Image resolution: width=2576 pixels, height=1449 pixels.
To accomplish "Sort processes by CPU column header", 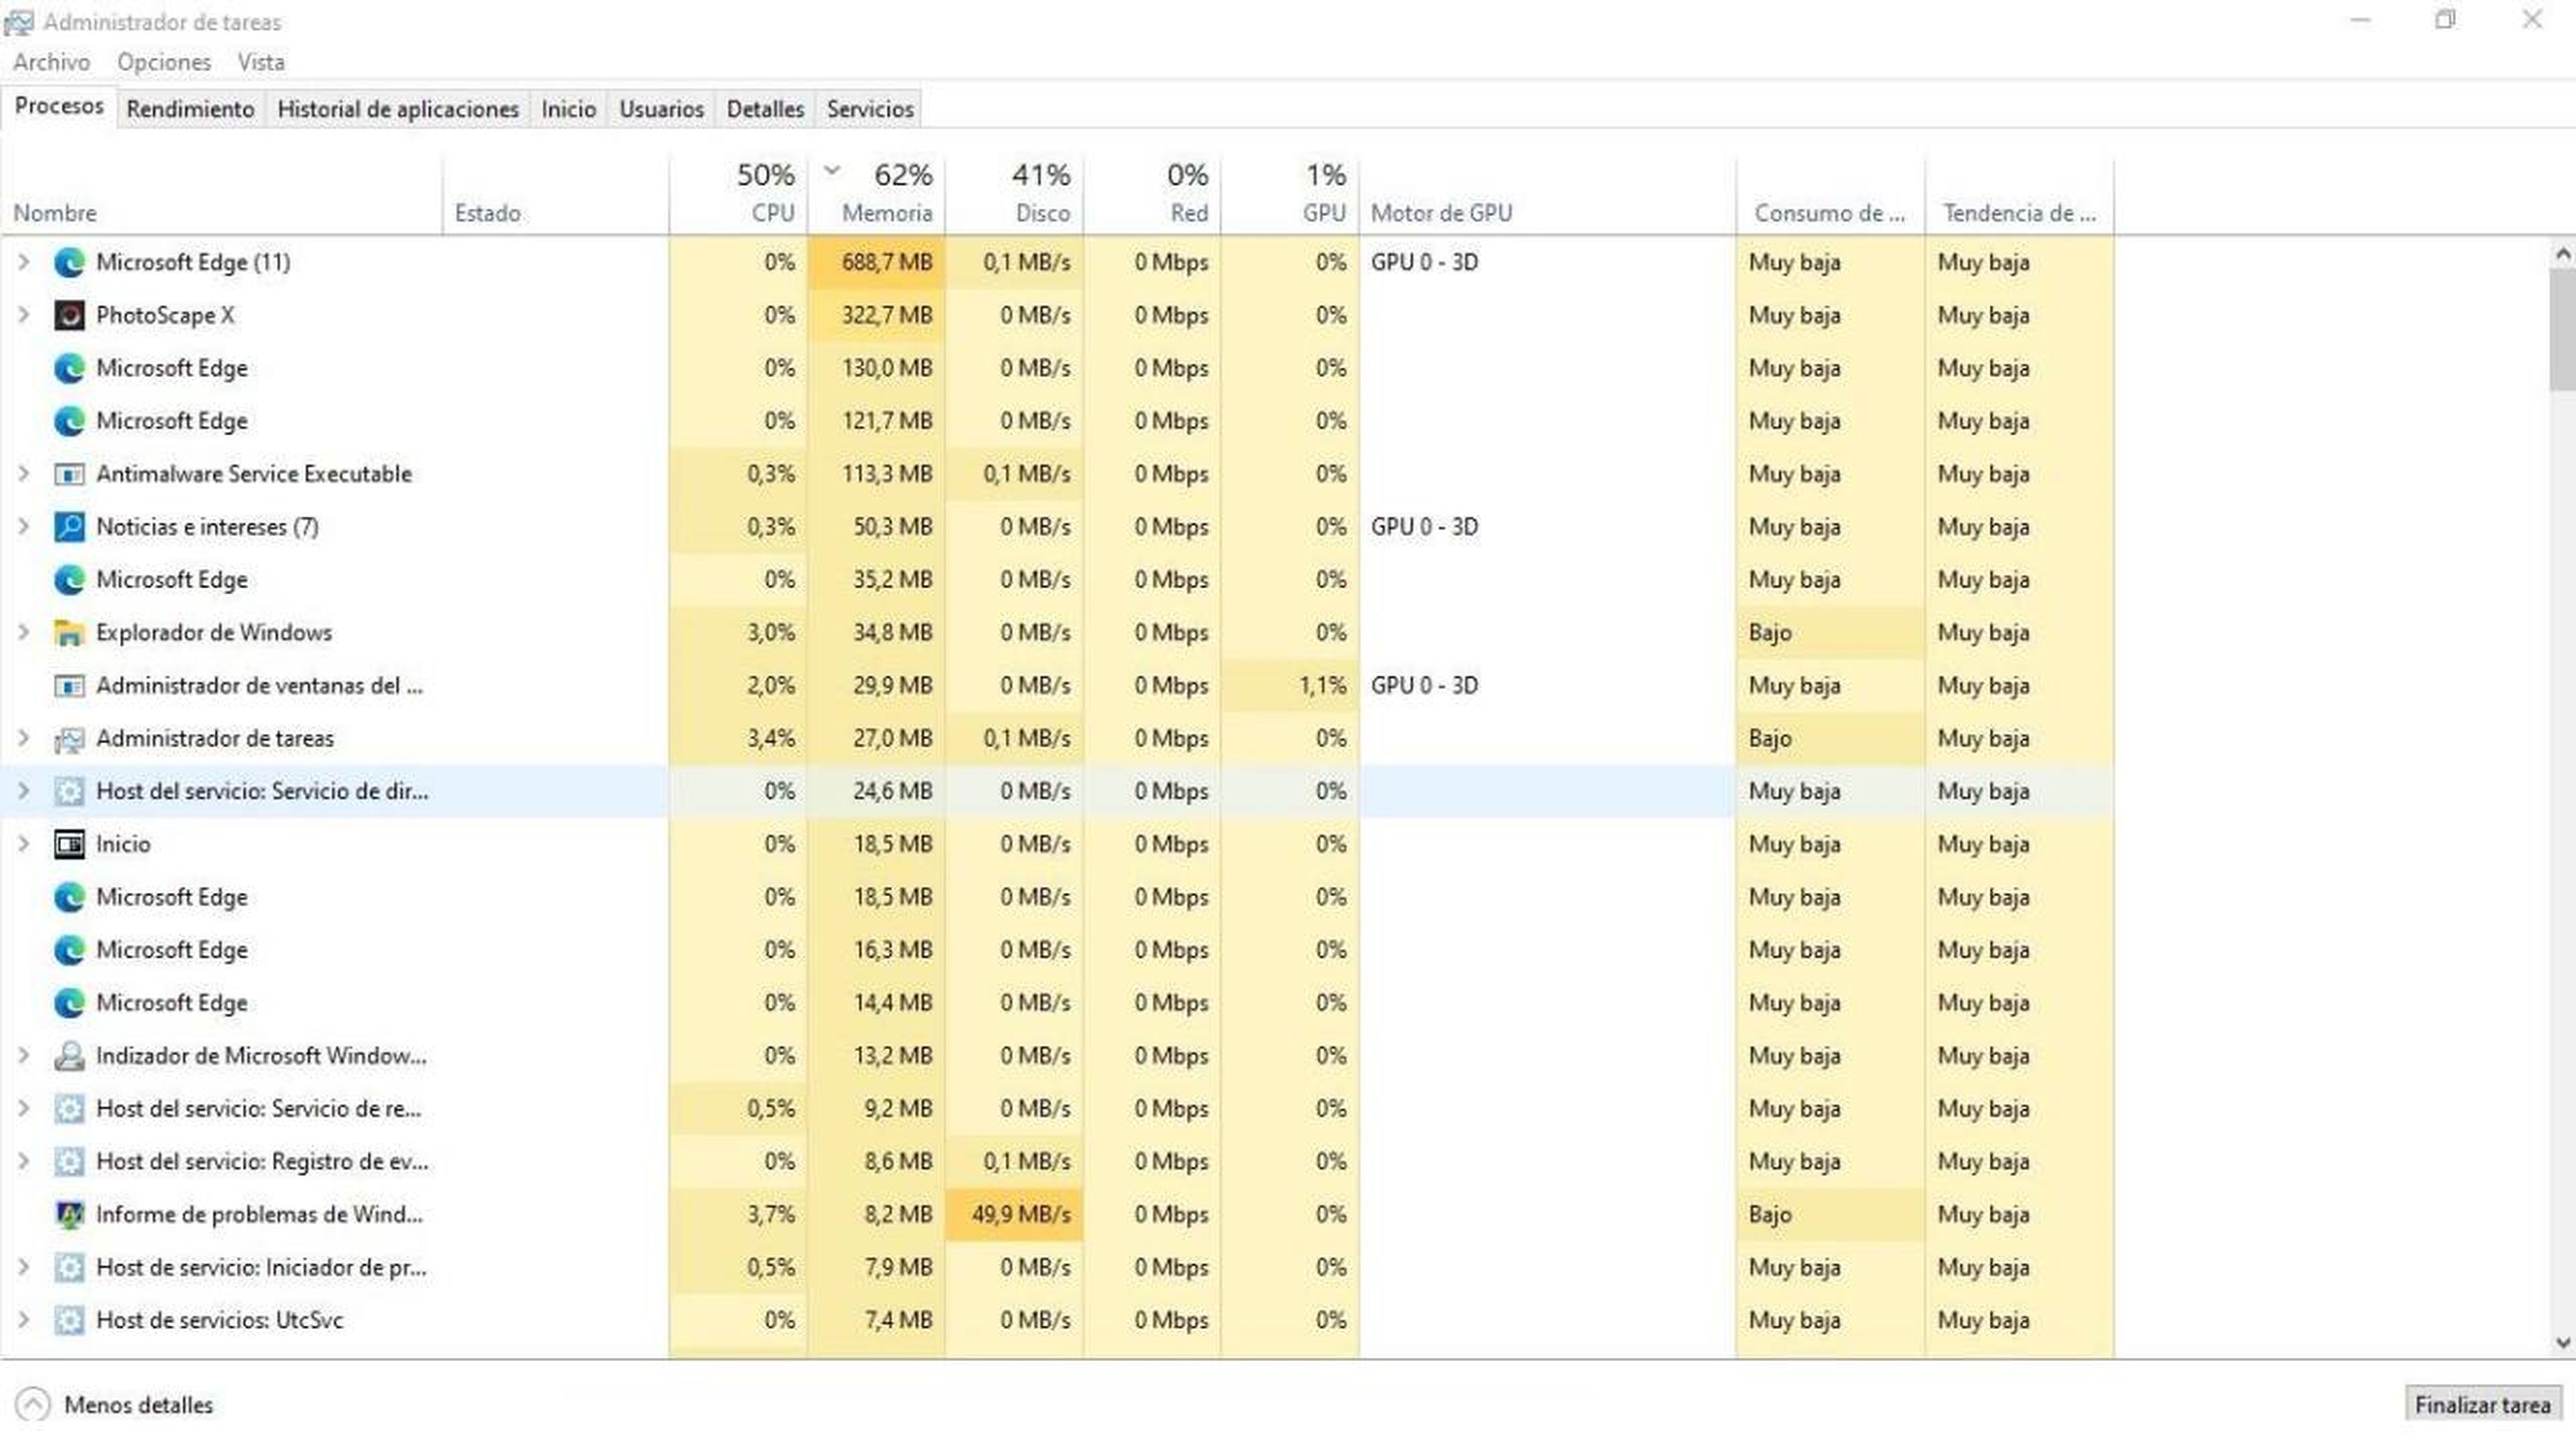I will (739, 195).
